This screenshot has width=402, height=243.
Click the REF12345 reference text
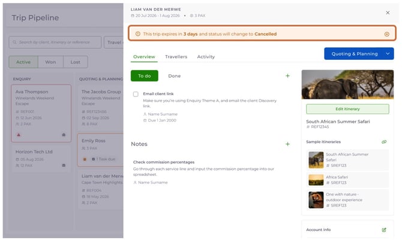[x=320, y=127]
